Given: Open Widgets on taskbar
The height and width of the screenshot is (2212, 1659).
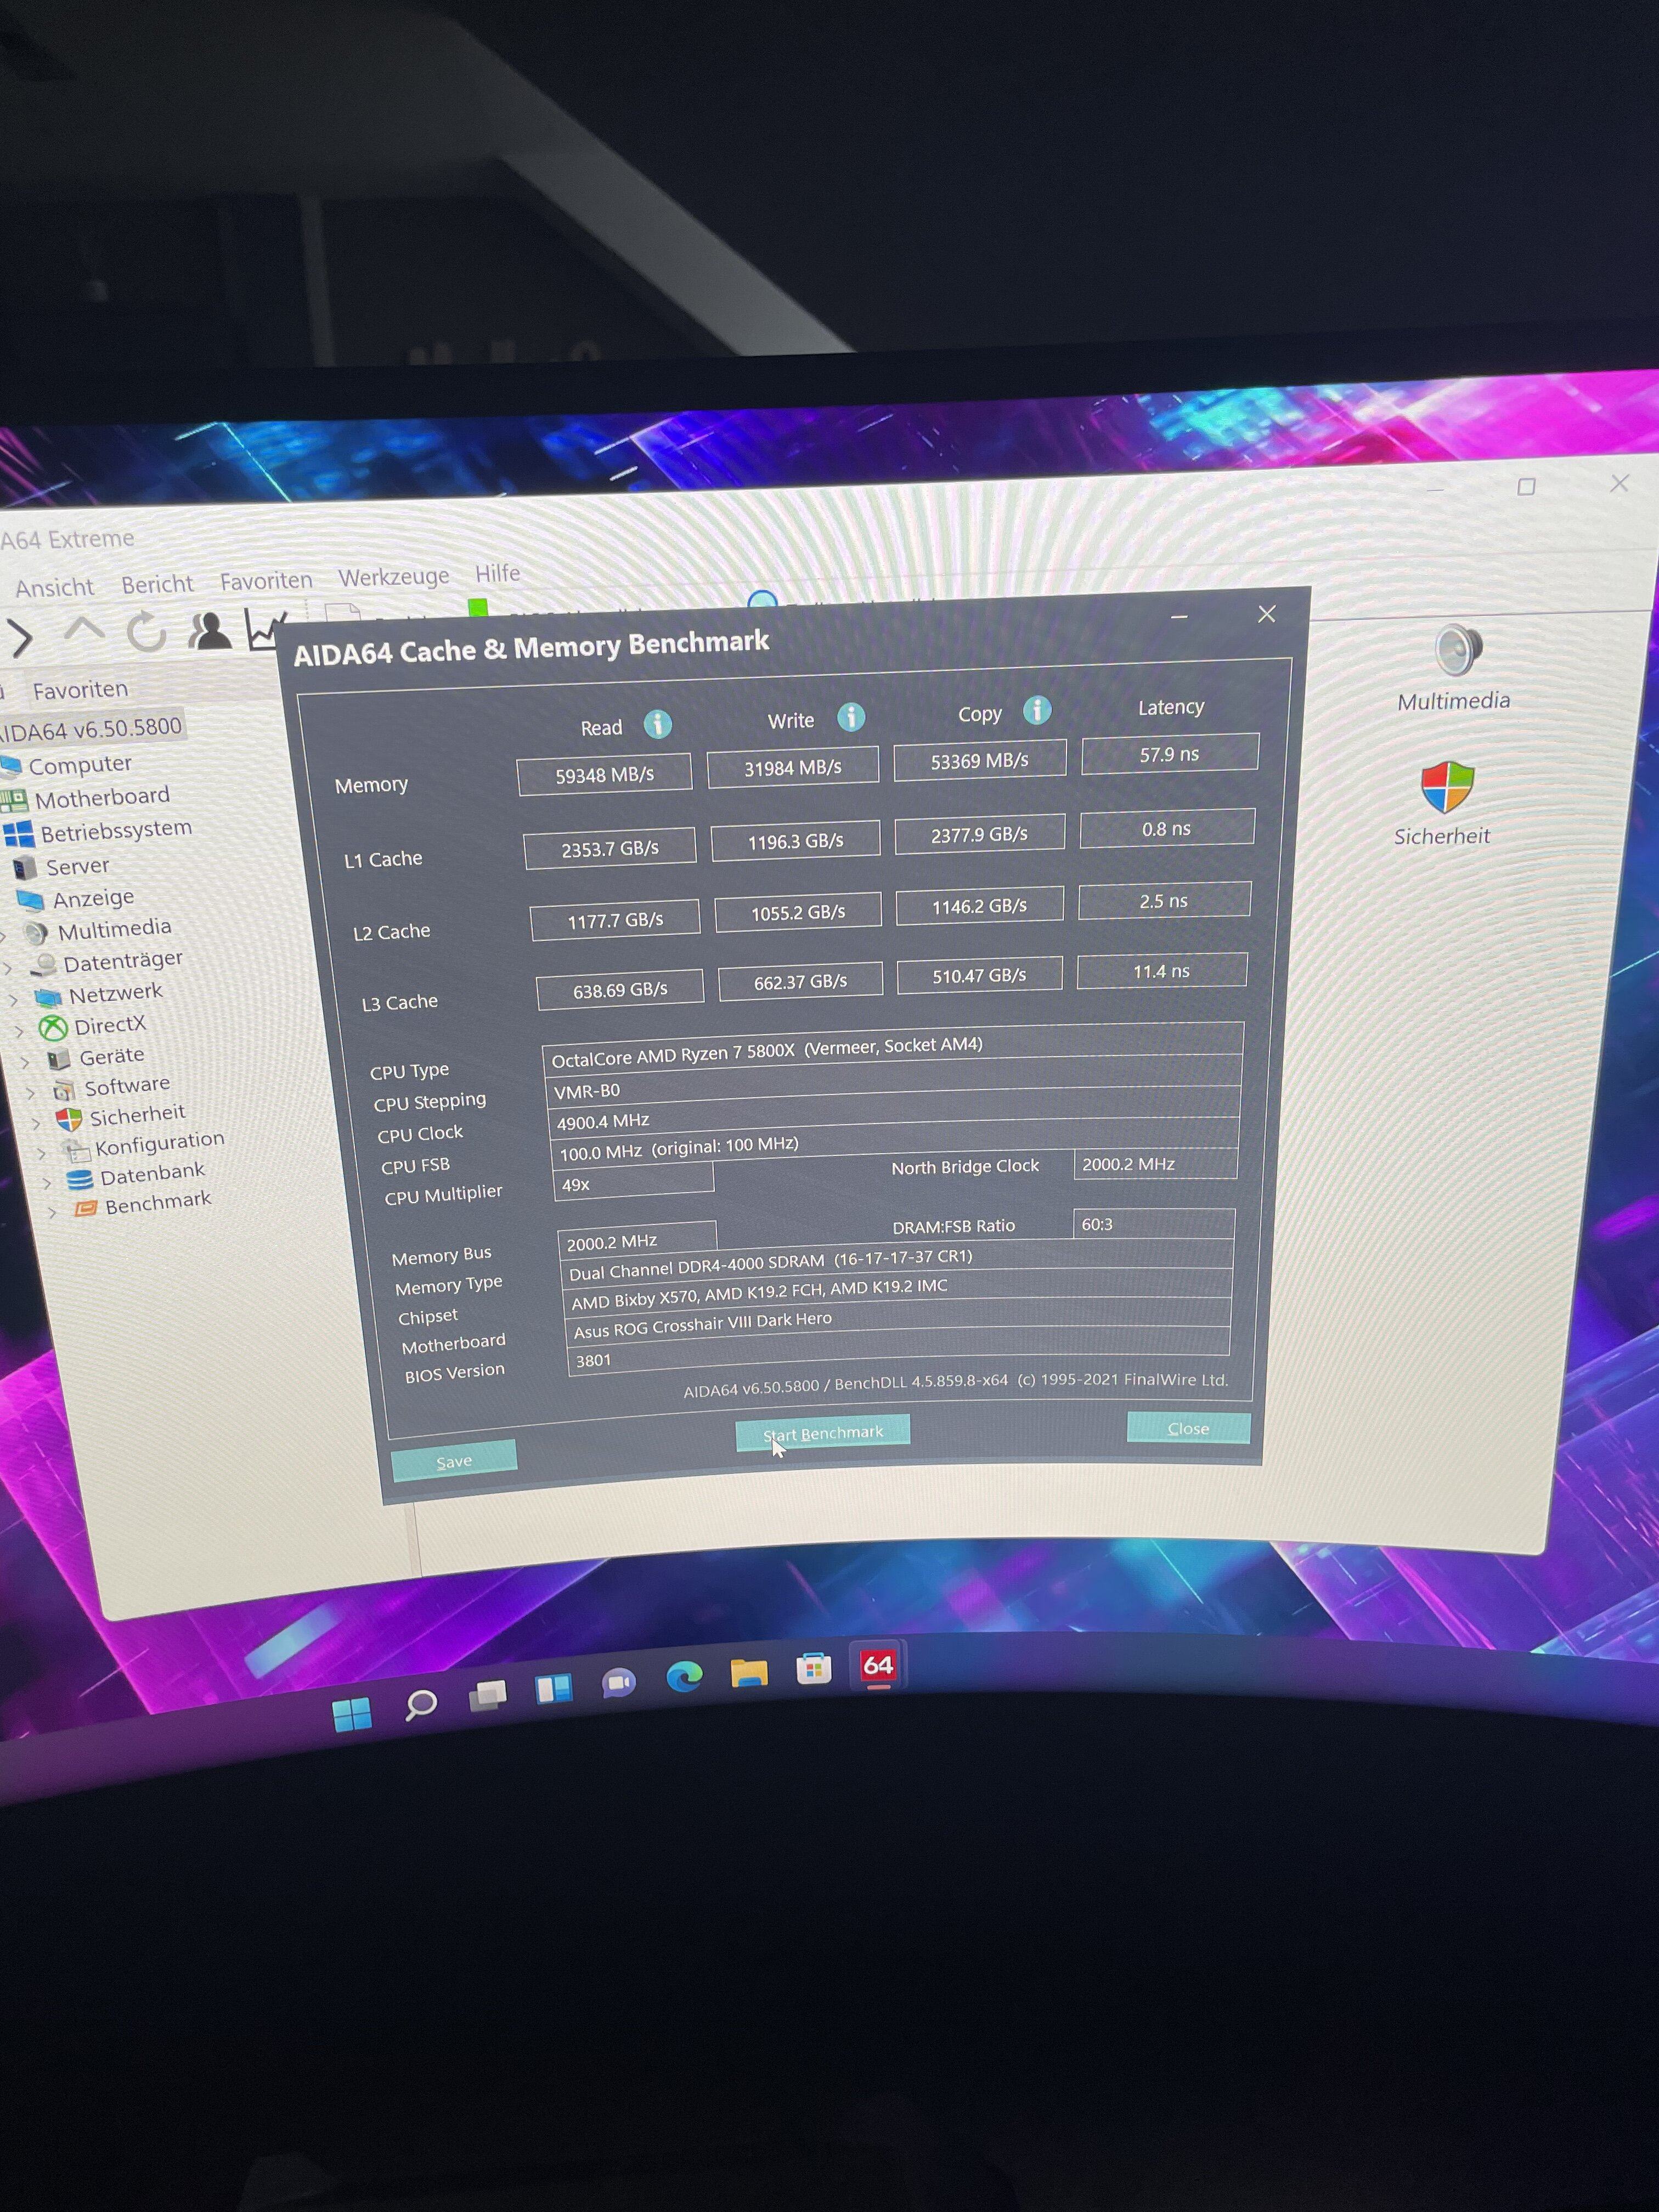Looking at the screenshot, I should pyautogui.click(x=553, y=1689).
